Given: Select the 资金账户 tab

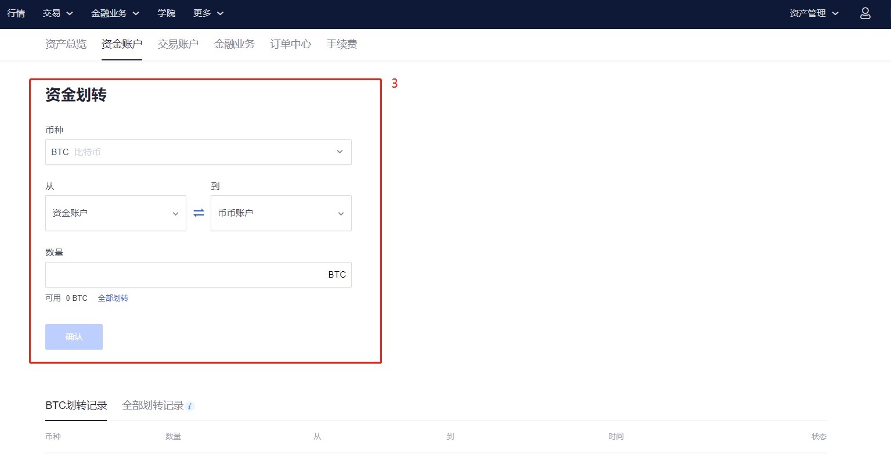Looking at the screenshot, I should 122,44.
